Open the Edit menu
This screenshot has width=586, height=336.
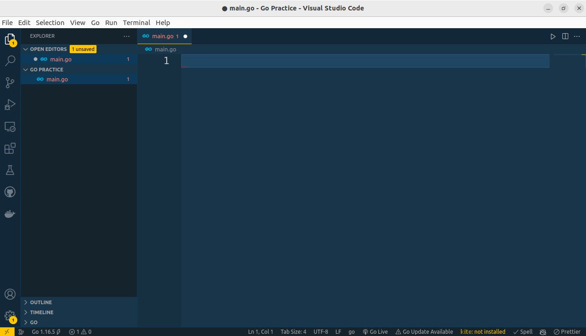pos(24,22)
